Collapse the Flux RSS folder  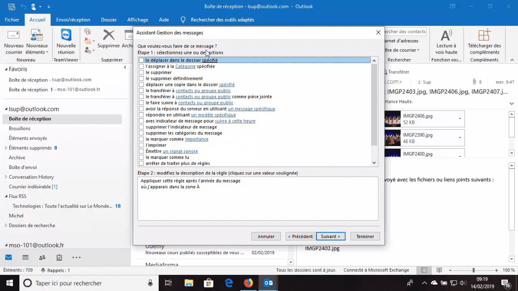pyautogui.click(x=6, y=196)
